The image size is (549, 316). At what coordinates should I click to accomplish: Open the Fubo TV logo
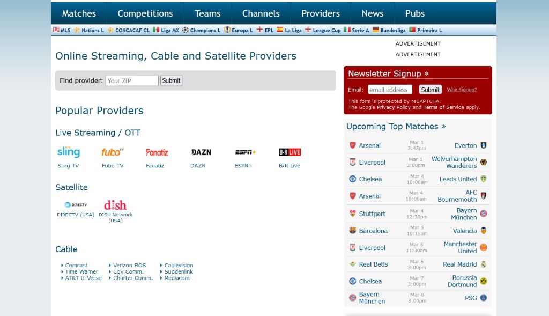[113, 152]
